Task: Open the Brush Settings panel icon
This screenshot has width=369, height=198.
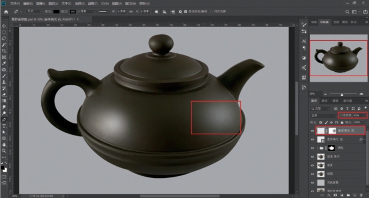Action: point(304,24)
